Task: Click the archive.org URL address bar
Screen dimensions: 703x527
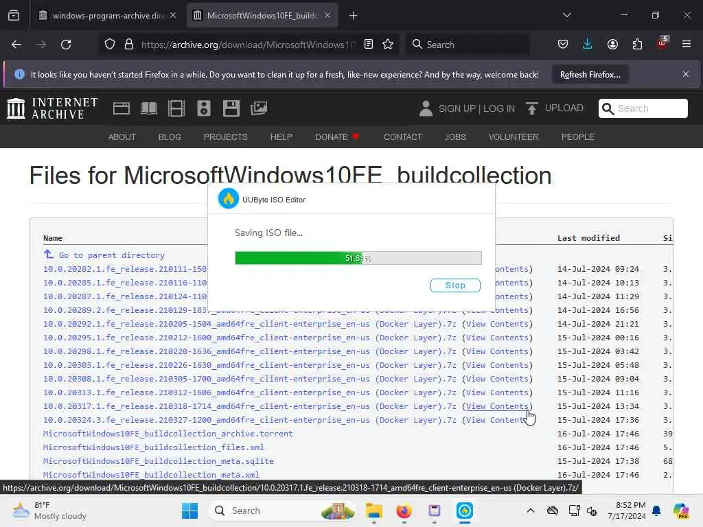Action: 247,45
